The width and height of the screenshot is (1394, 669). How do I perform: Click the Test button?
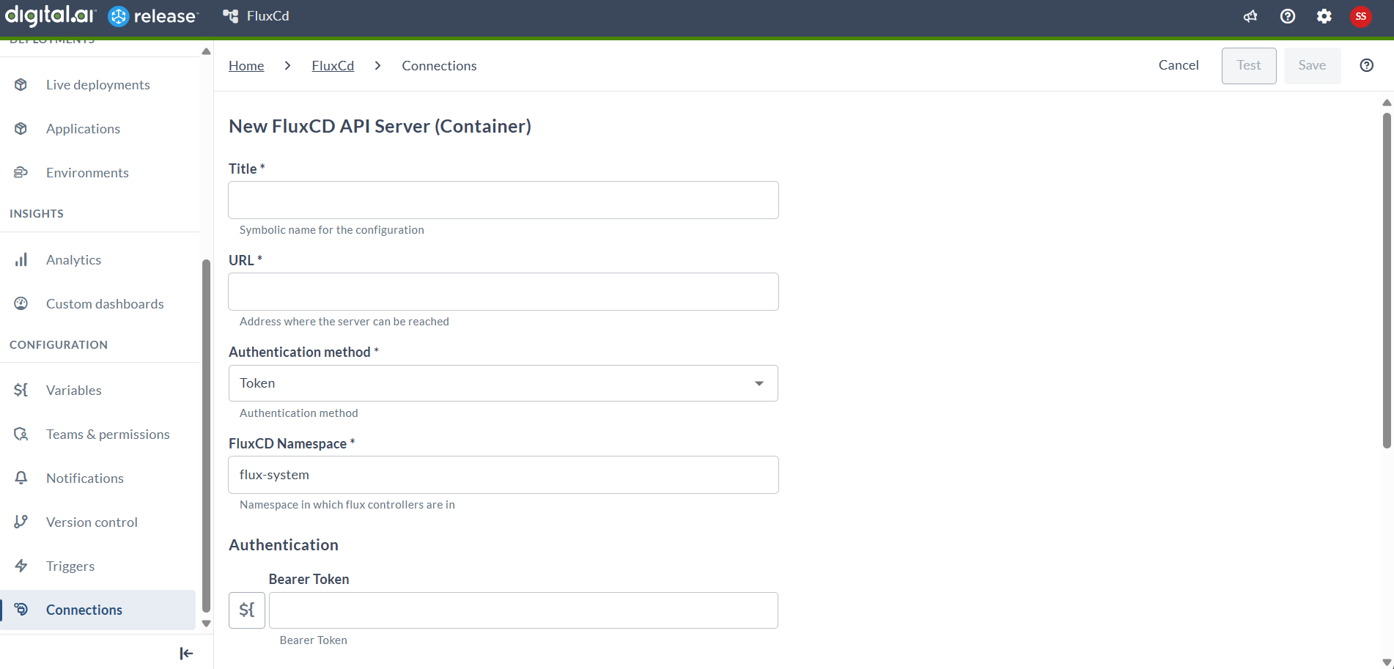1249,65
